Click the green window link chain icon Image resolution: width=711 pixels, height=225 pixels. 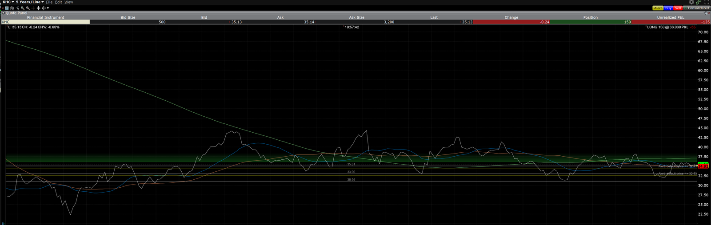(699, 2)
